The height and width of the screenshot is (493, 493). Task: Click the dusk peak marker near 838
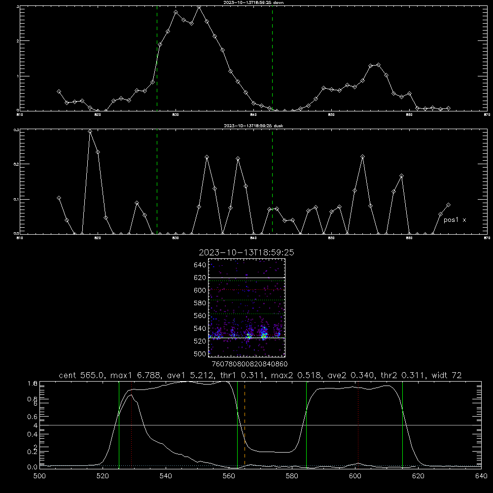(238, 159)
